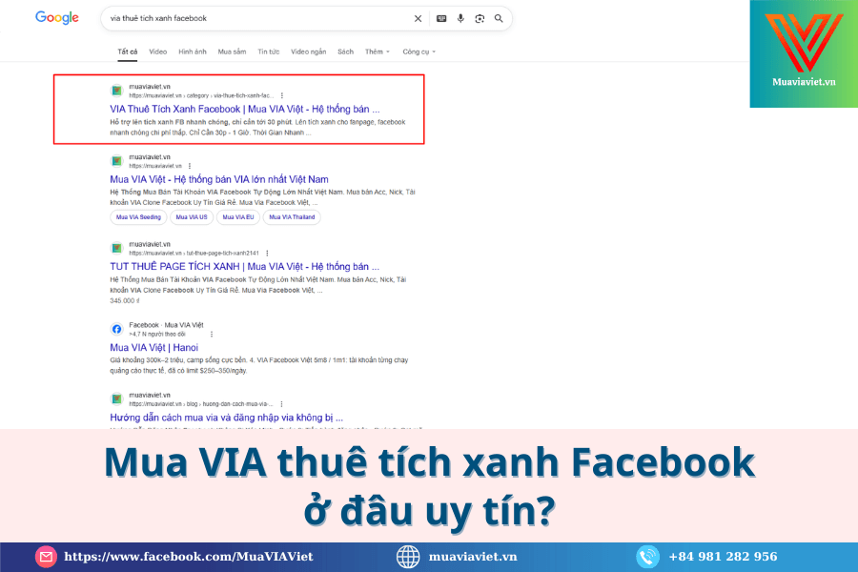
Task: Click 'Facebook · Mua VIA Việt' source label
Action: (x=166, y=325)
